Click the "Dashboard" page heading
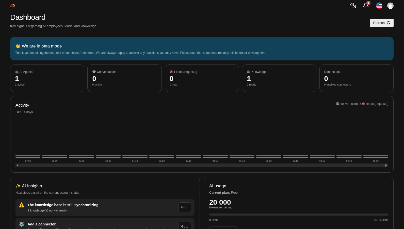 [28, 17]
